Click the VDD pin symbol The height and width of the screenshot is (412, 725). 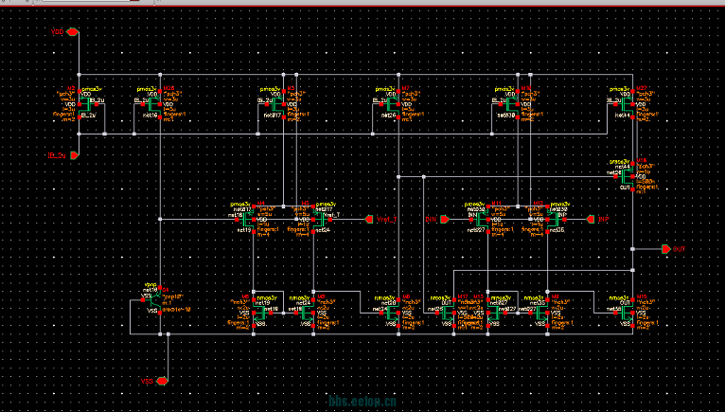tap(72, 32)
